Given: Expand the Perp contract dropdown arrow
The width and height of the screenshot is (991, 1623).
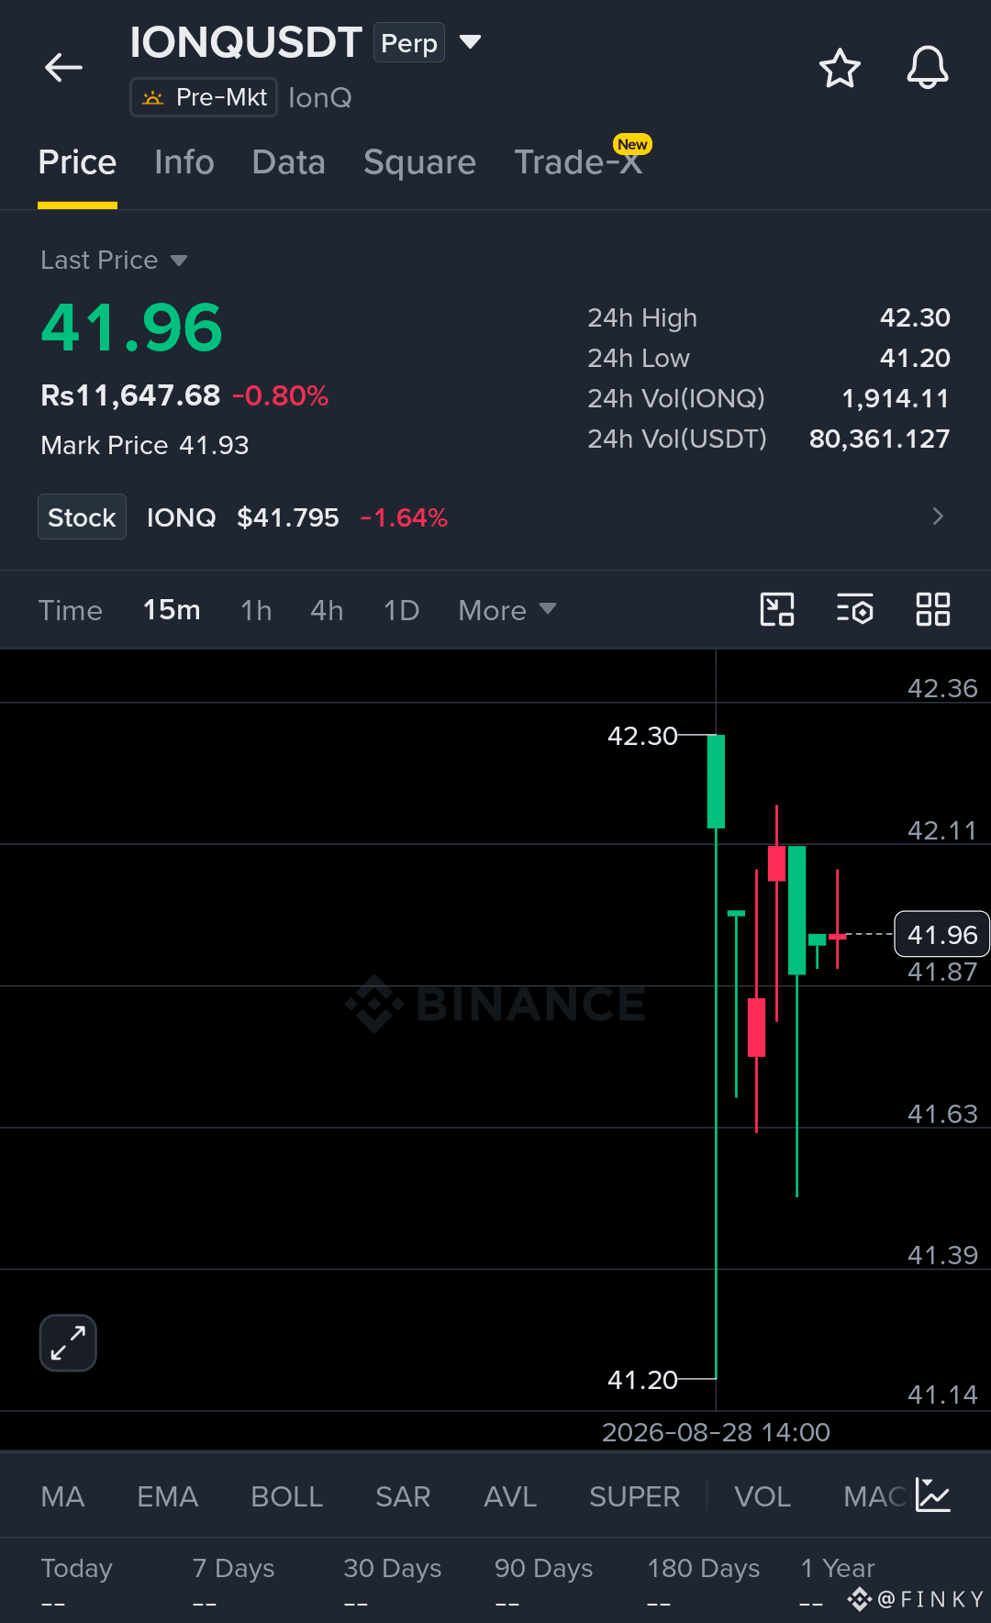Looking at the screenshot, I should [x=470, y=42].
